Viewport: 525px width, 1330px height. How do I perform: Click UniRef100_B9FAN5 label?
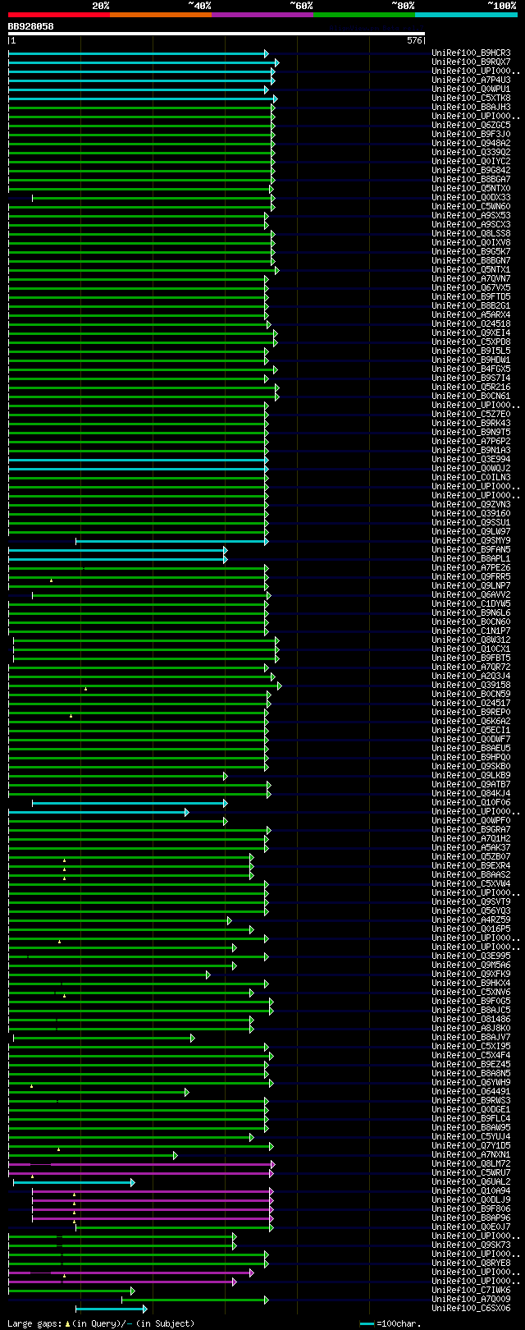point(471,550)
